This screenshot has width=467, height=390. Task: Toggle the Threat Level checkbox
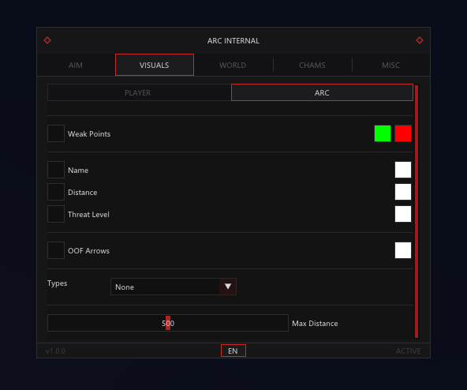point(56,214)
